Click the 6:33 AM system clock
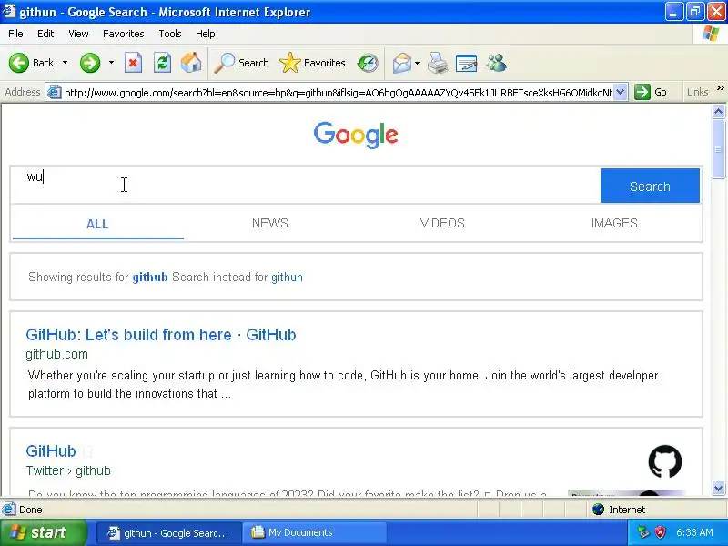 pyautogui.click(x=694, y=532)
